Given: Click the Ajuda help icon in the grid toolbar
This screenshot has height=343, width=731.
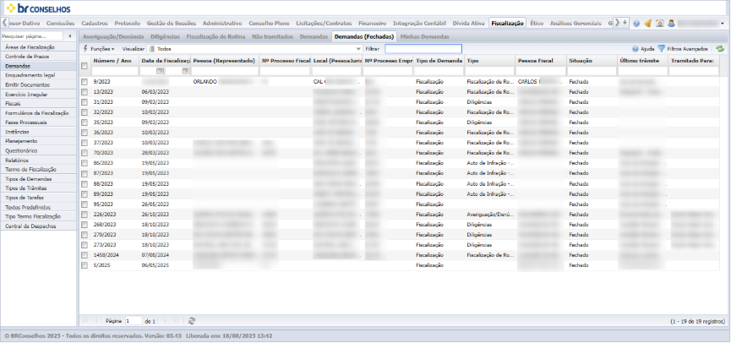Looking at the screenshot, I should click(x=635, y=48).
